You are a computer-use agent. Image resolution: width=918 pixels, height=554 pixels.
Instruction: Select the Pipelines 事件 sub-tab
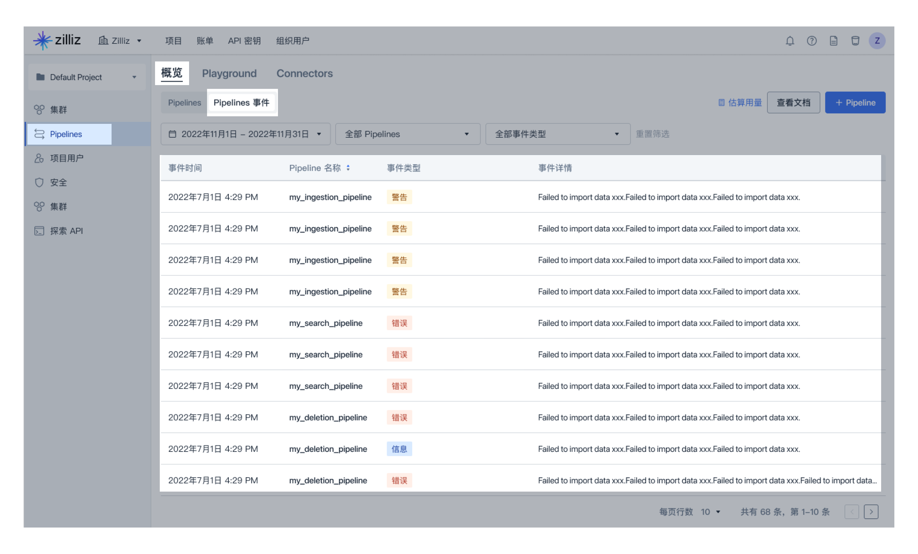point(241,102)
